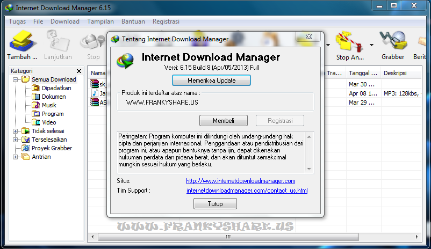Collapse the Semua Download tree node
This screenshot has height=249, width=431.
(x=16, y=79)
